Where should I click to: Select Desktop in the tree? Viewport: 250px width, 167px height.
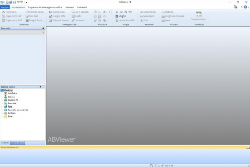click(8, 90)
